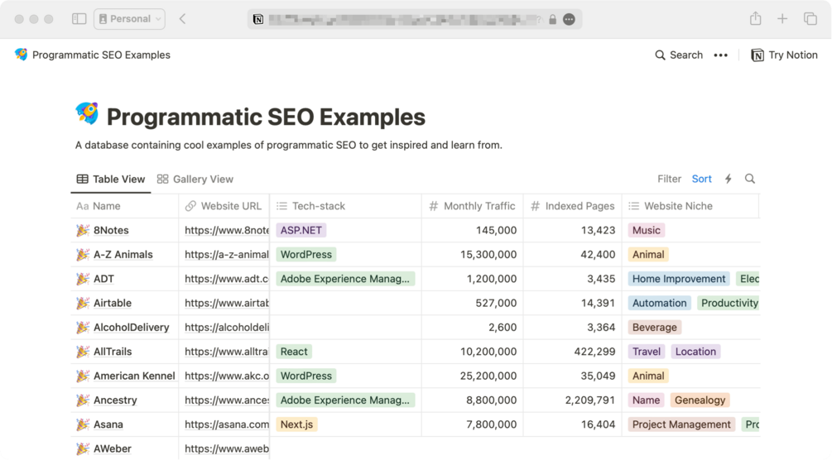Click the lightning bolt automations icon
This screenshot has width=832, height=460.
729,179
